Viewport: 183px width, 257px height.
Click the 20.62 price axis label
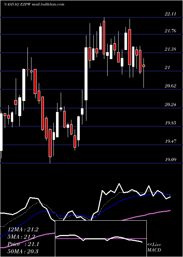[171, 86]
